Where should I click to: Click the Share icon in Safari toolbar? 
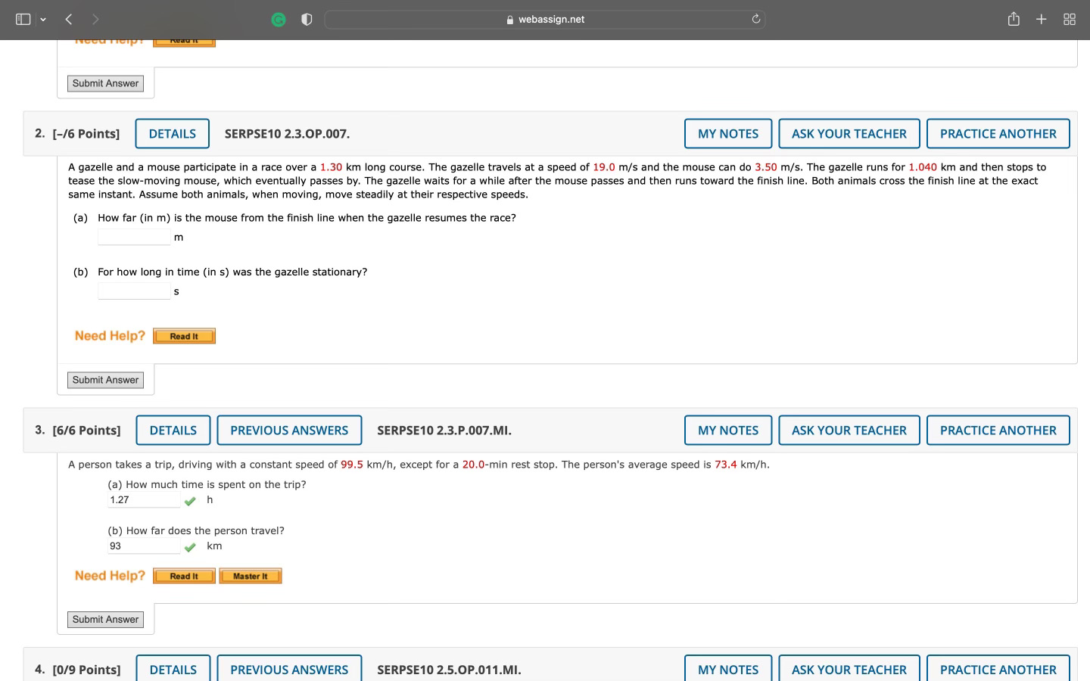coord(1014,19)
